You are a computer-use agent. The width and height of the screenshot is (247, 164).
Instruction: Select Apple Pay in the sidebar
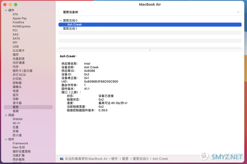(20, 19)
